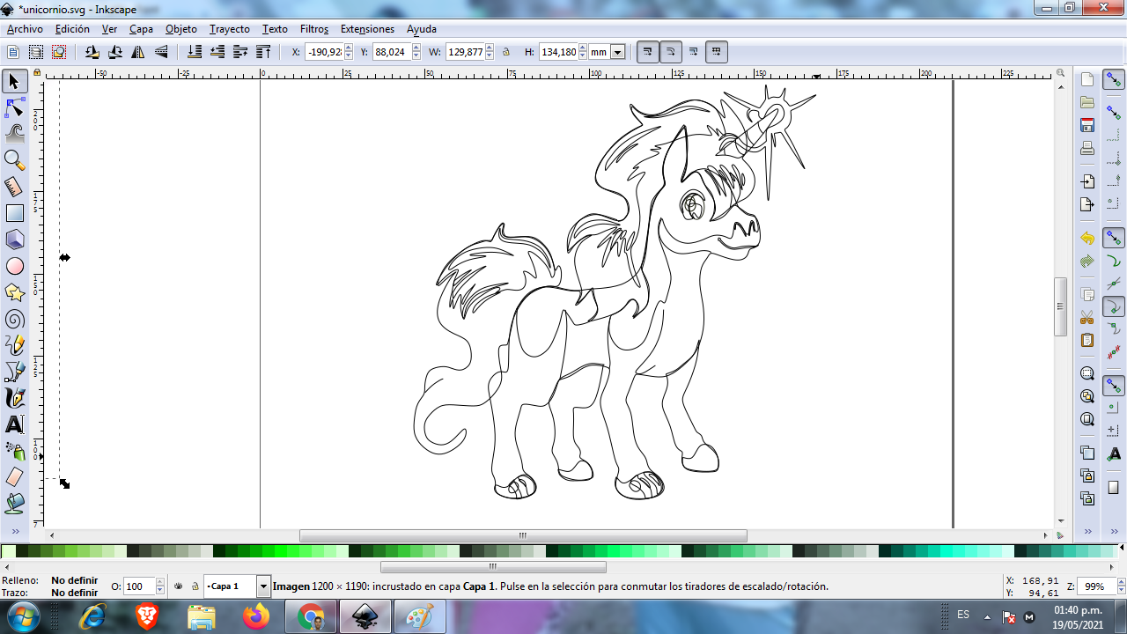Click the zoom percentage stepper
Viewport: 1127px width, 634px height.
[1120, 586]
